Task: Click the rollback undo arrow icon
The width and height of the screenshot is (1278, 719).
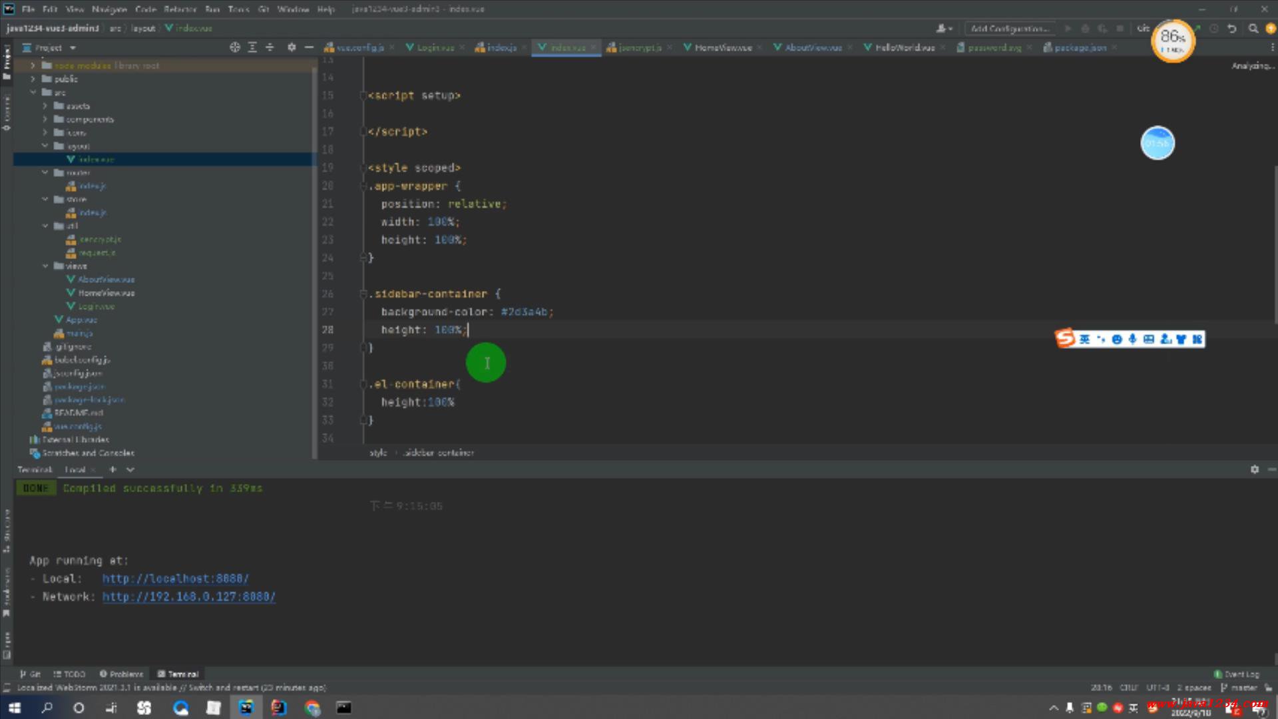Action: pos(1232,29)
